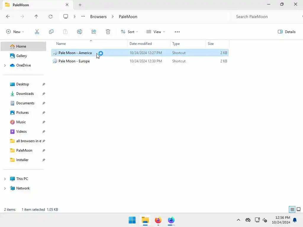The height and width of the screenshot is (227, 303).
Task: Refresh the PaleMoon folder
Action: pos(51,17)
